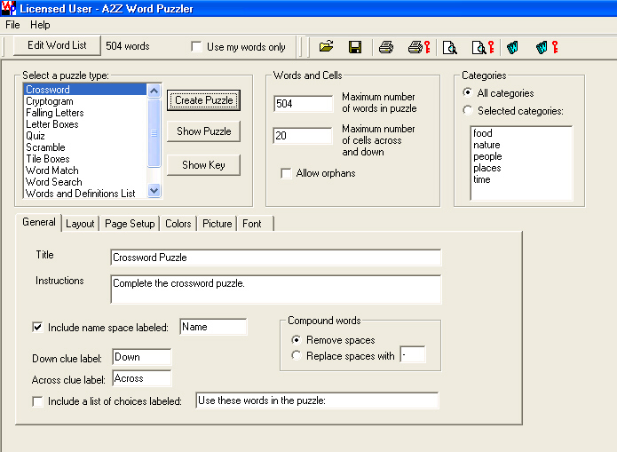The height and width of the screenshot is (452, 617).
Task: Select the Replace spaces with option
Action: coord(297,355)
